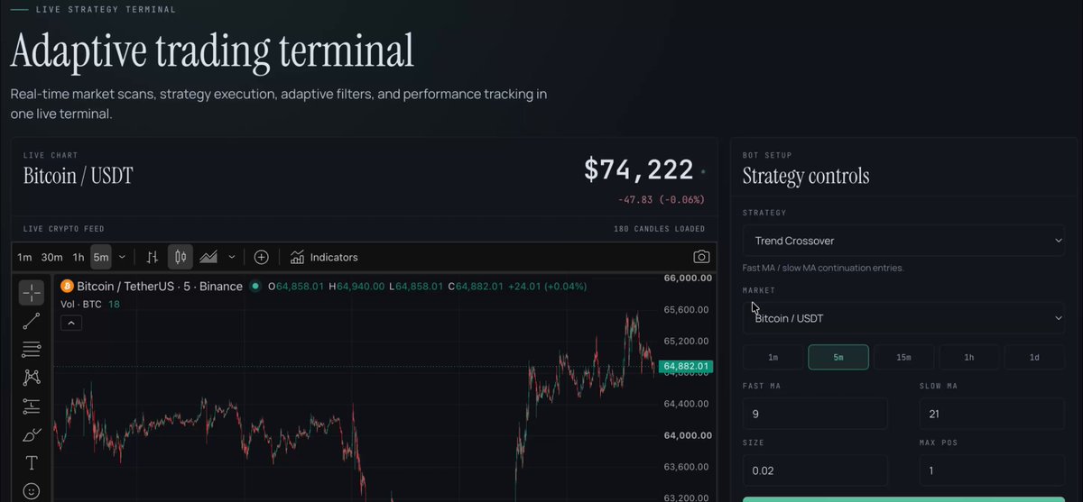Click the 64,000.00 price axis label

[x=688, y=435]
